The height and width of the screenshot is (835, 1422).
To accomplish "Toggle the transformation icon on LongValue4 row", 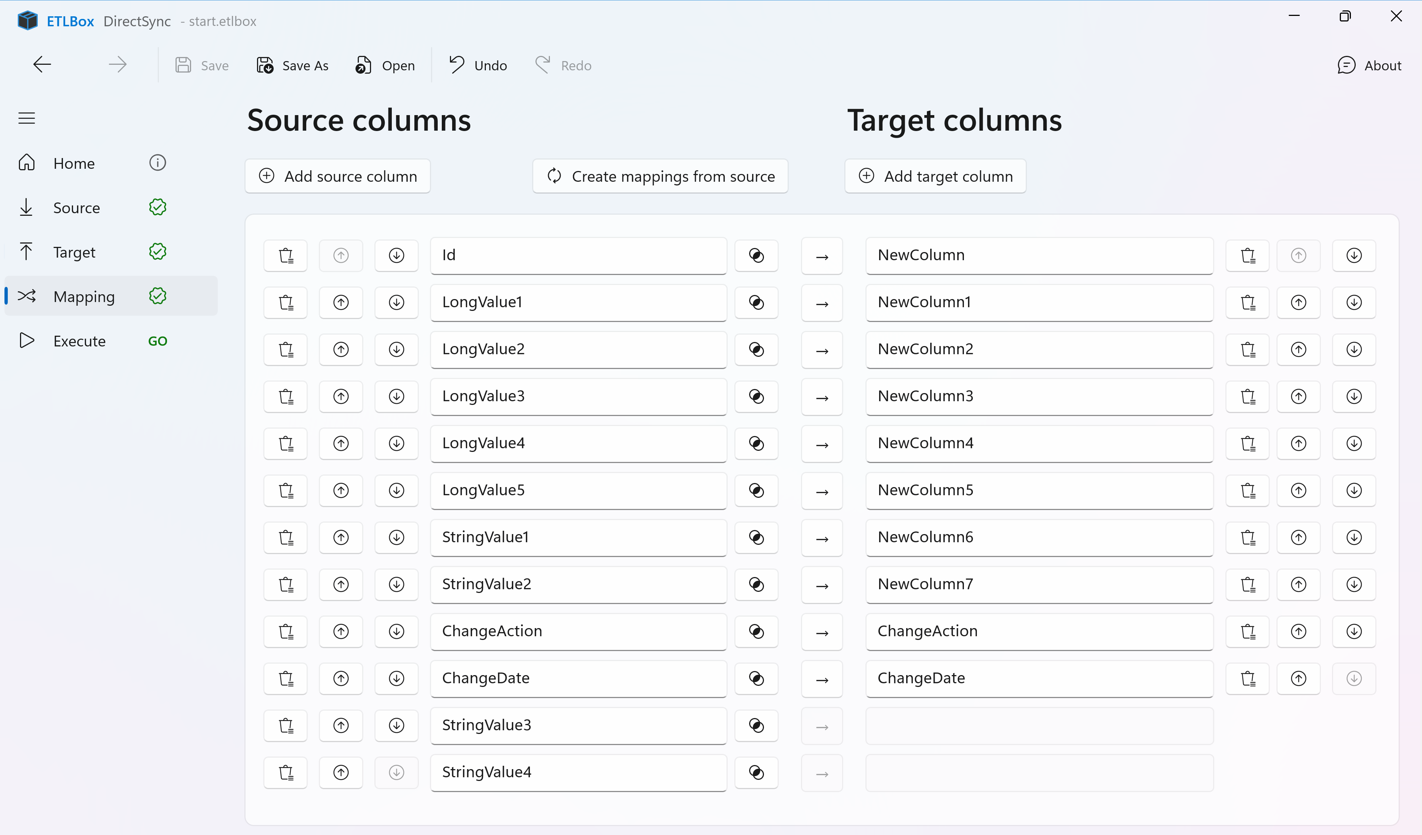I will coord(756,443).
